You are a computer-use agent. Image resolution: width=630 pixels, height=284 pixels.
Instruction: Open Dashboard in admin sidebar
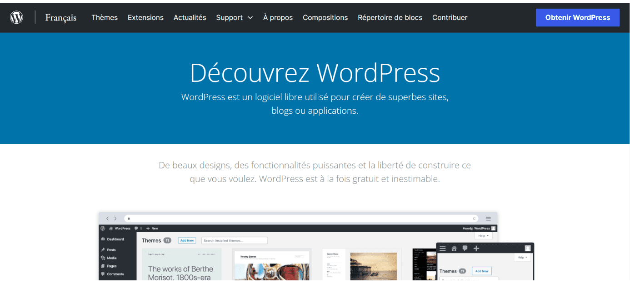113,239
